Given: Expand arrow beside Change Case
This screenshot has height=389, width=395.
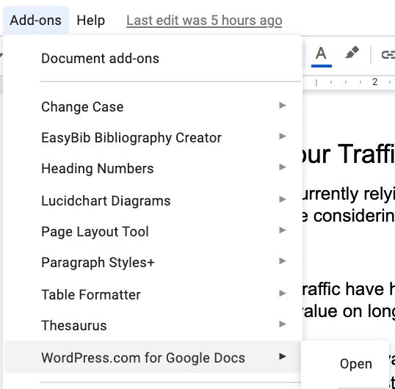Looking at the screenshot, I should click(283, 105).
